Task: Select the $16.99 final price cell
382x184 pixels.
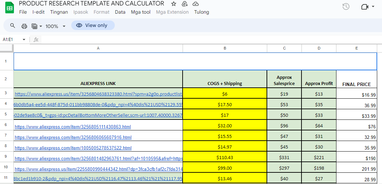Action: tap(356, 93)
